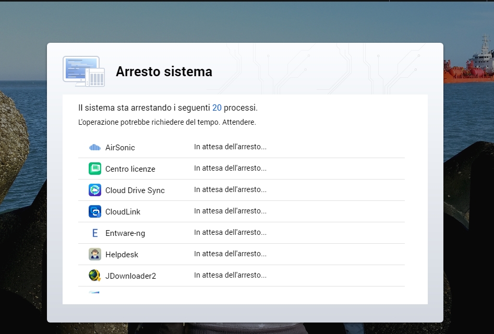Click the Arresto sistema dialog title
The height and width of the screenshot is (334, 494).
point(164,71)
